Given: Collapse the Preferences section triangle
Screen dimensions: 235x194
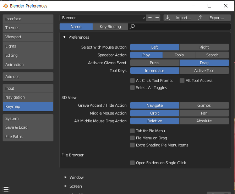Looking at the screenshot, I should pos(65,37).
